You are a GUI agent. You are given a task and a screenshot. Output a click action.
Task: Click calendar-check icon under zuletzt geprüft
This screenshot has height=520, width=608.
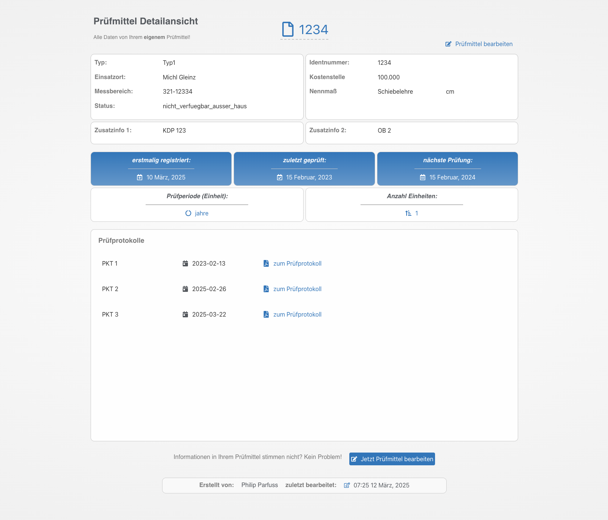[x=280, y=178]
